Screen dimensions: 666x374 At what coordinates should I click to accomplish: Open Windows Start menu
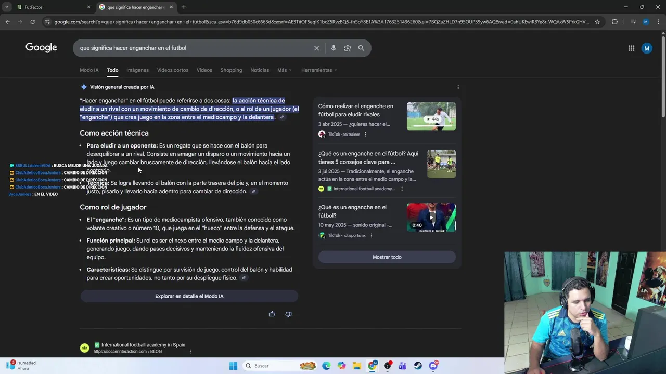pos(233,366)
